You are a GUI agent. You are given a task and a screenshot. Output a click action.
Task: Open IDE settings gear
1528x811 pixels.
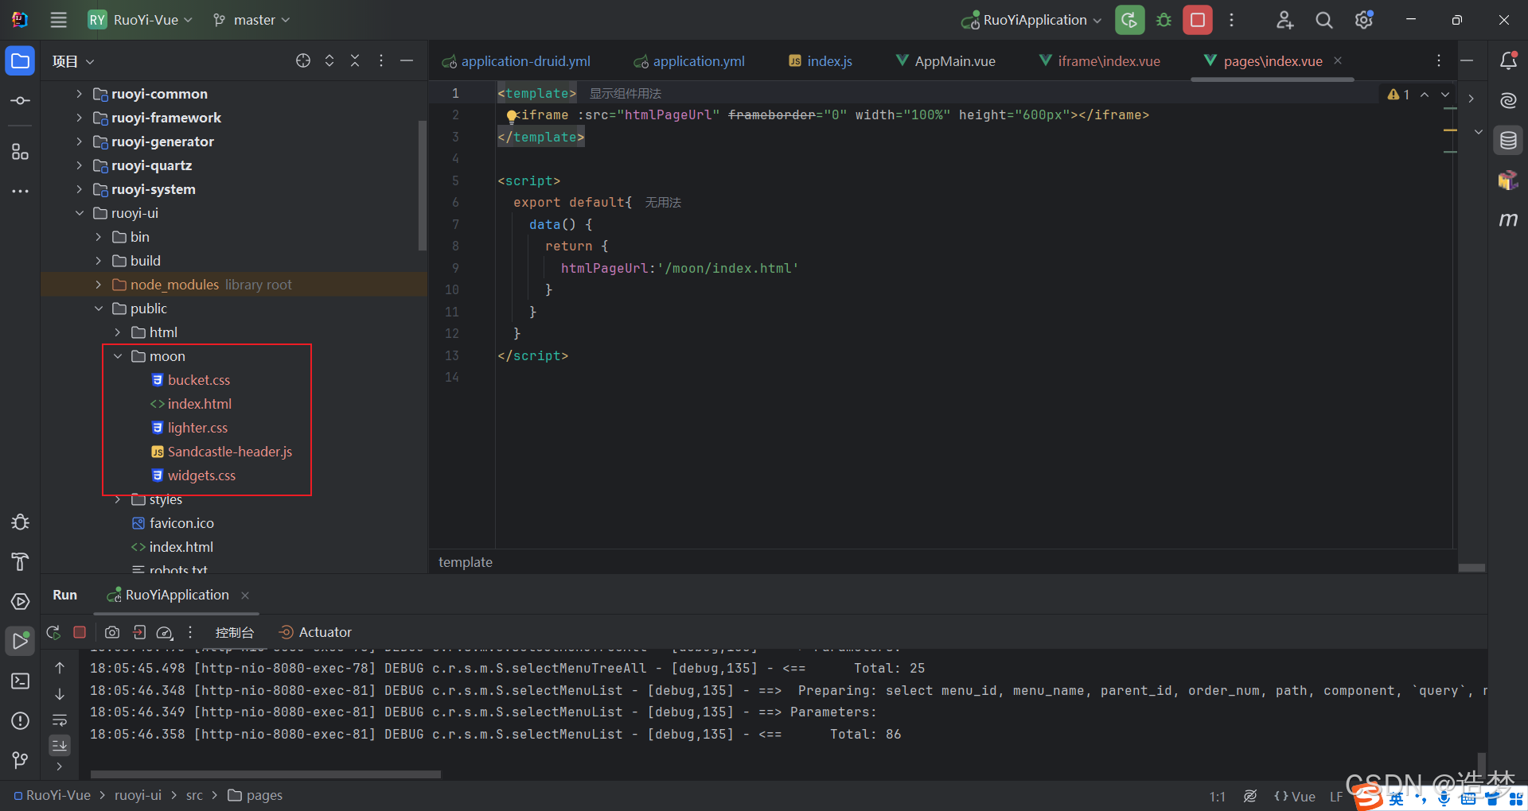tap(1364, 20)
